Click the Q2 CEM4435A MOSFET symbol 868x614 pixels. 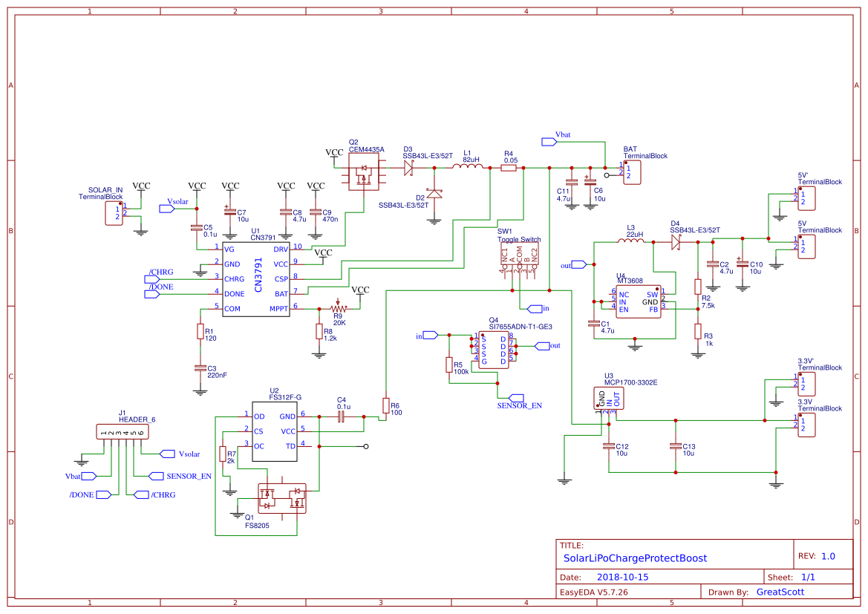364,172
